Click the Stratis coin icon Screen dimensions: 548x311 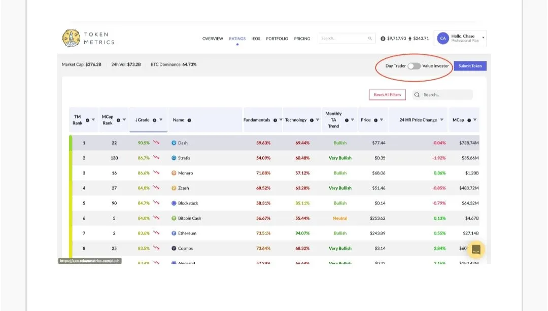pos(174,158)
